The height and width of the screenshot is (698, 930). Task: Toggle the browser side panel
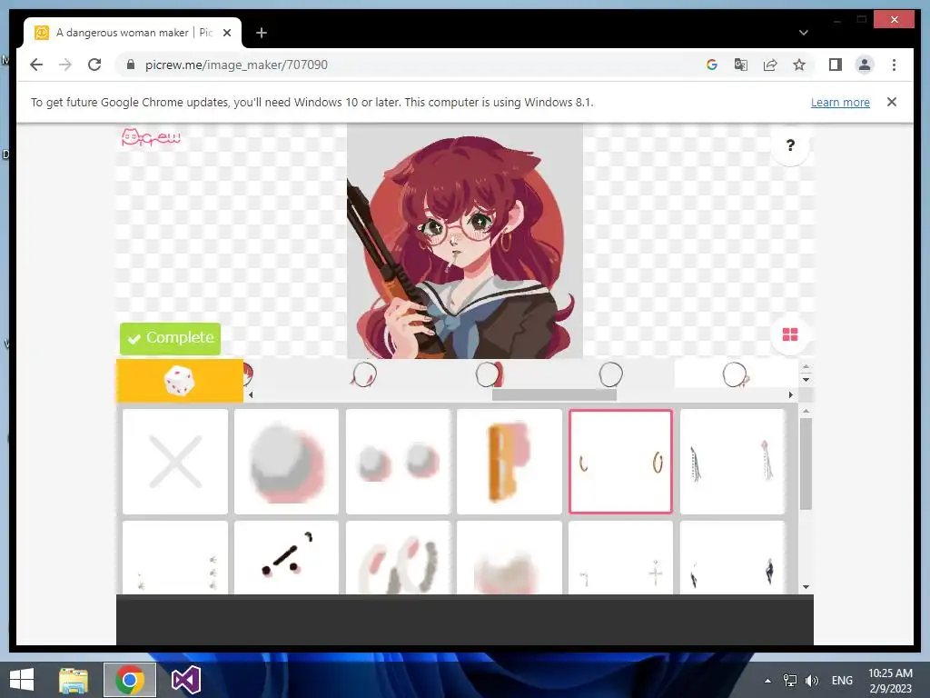point(836,65)
